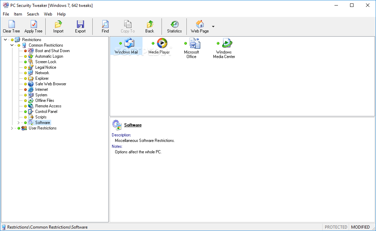Click the Clear Tree toolbar icon
Image resolution: width=376 pixels, height=231 pixels.
click(11, 24)
